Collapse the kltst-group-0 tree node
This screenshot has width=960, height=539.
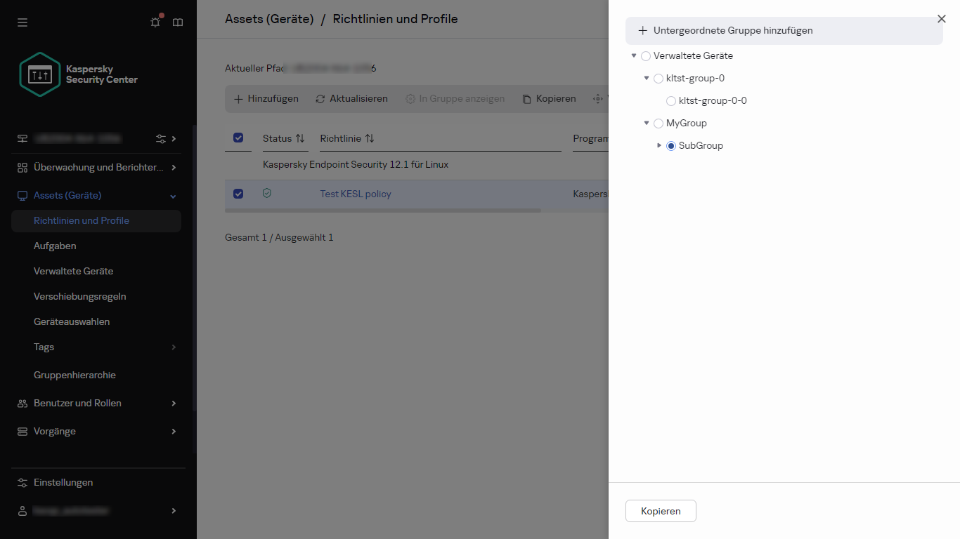[x=647, y=79]
